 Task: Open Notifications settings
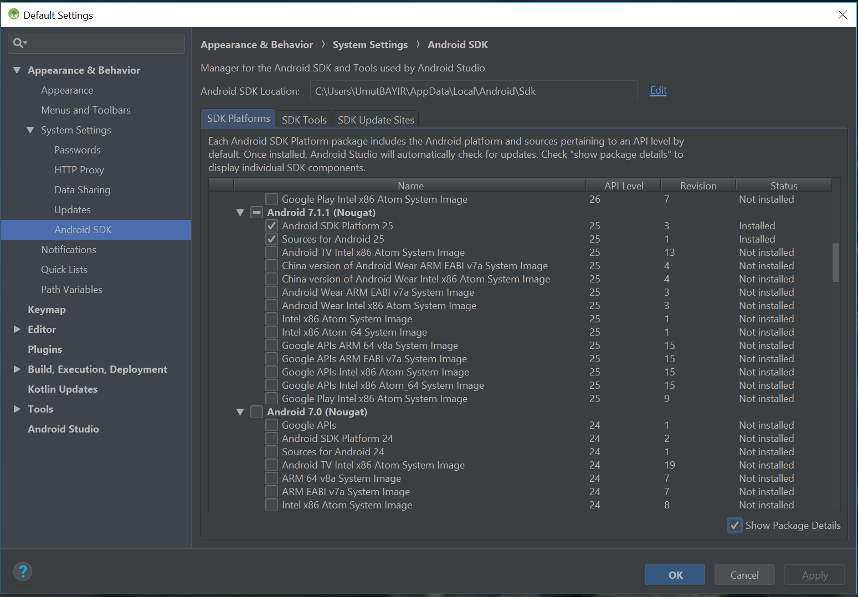[69, 250]
